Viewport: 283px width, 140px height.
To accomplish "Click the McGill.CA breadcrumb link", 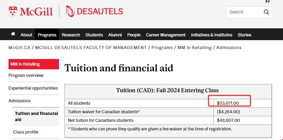I will coord(19,48).
